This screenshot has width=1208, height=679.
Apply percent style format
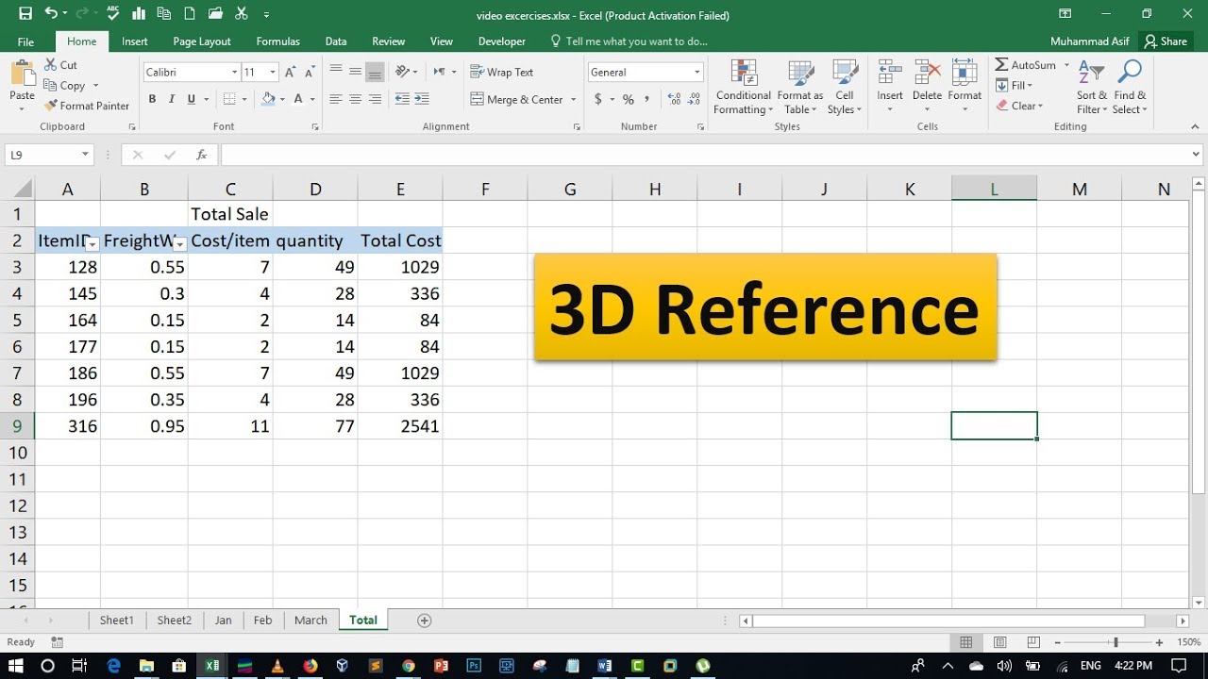point(628,99)
